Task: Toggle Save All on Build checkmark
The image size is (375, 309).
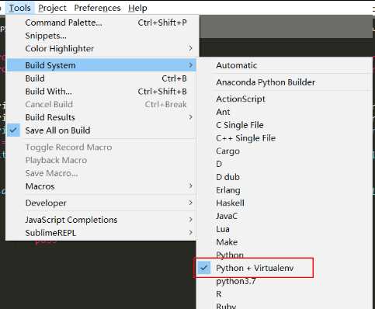Action: [x=101, y=130]
